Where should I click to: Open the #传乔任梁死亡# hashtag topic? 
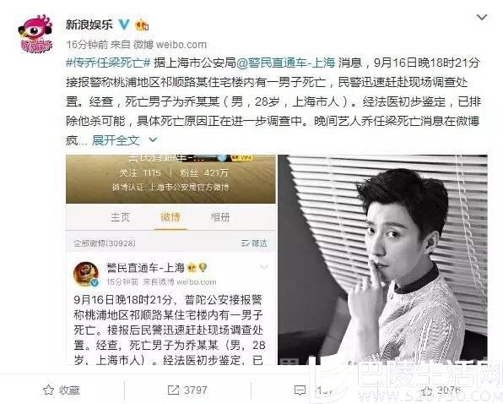coord(108,63)
